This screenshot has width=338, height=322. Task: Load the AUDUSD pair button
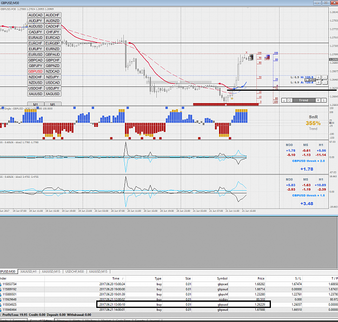pos(36,26)
